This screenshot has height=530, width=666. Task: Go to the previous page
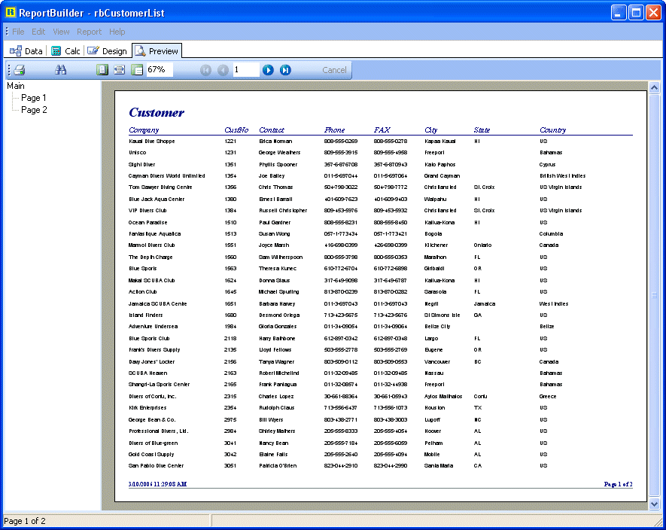click(223, 70)
